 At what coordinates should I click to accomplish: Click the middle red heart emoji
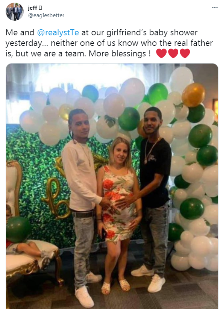click(x=173, y=53)
